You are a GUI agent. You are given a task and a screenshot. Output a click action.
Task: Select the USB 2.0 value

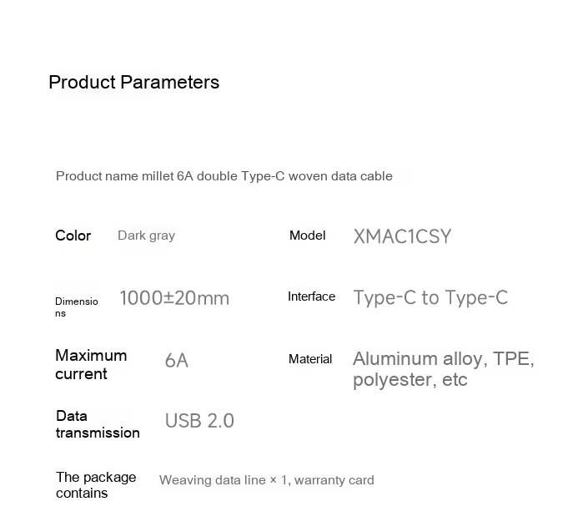199,421
